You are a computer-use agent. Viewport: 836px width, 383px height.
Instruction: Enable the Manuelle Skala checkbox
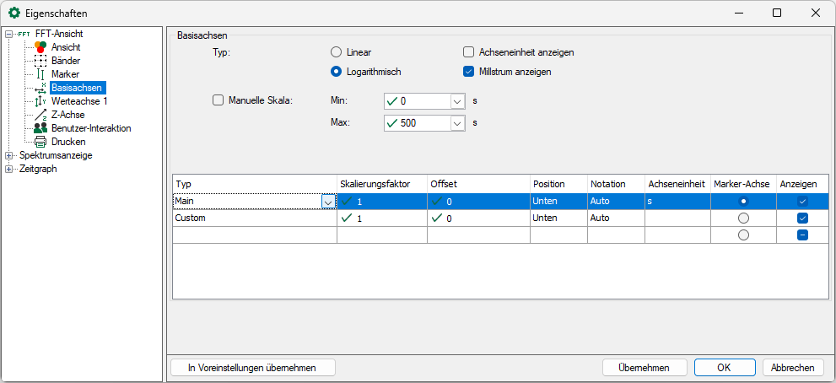218,100
